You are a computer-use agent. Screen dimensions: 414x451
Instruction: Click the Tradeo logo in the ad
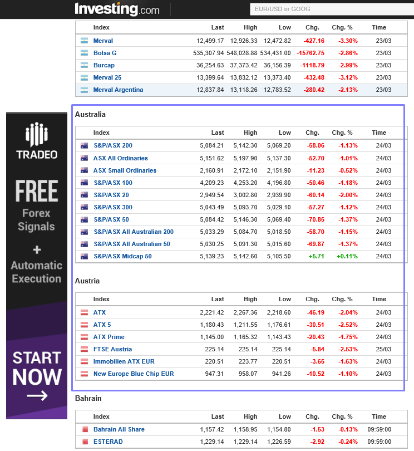pyautogui.click(x=37, y=141)
